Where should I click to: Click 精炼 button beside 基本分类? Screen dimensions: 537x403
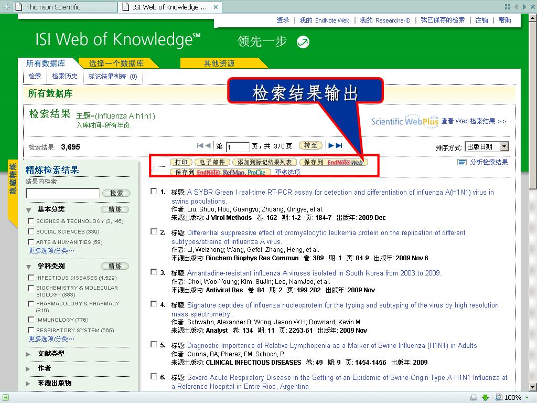point(115,209)
